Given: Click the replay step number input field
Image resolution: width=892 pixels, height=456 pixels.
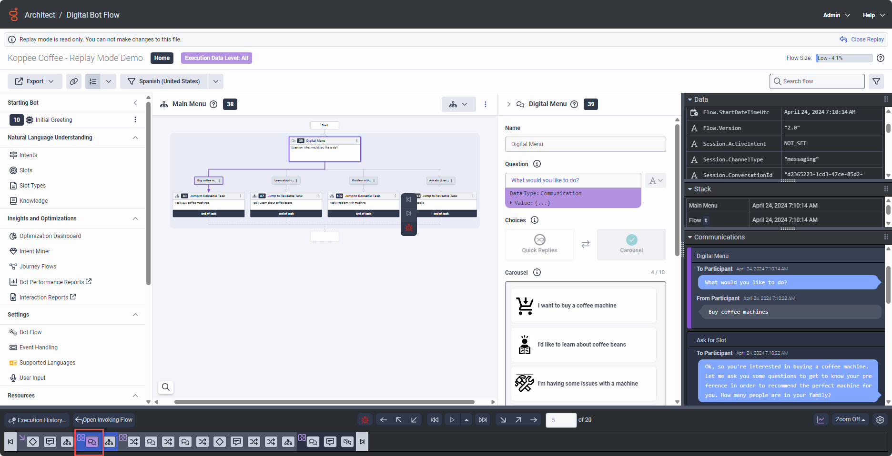Looking at the screenshot, I should point(561,420).
